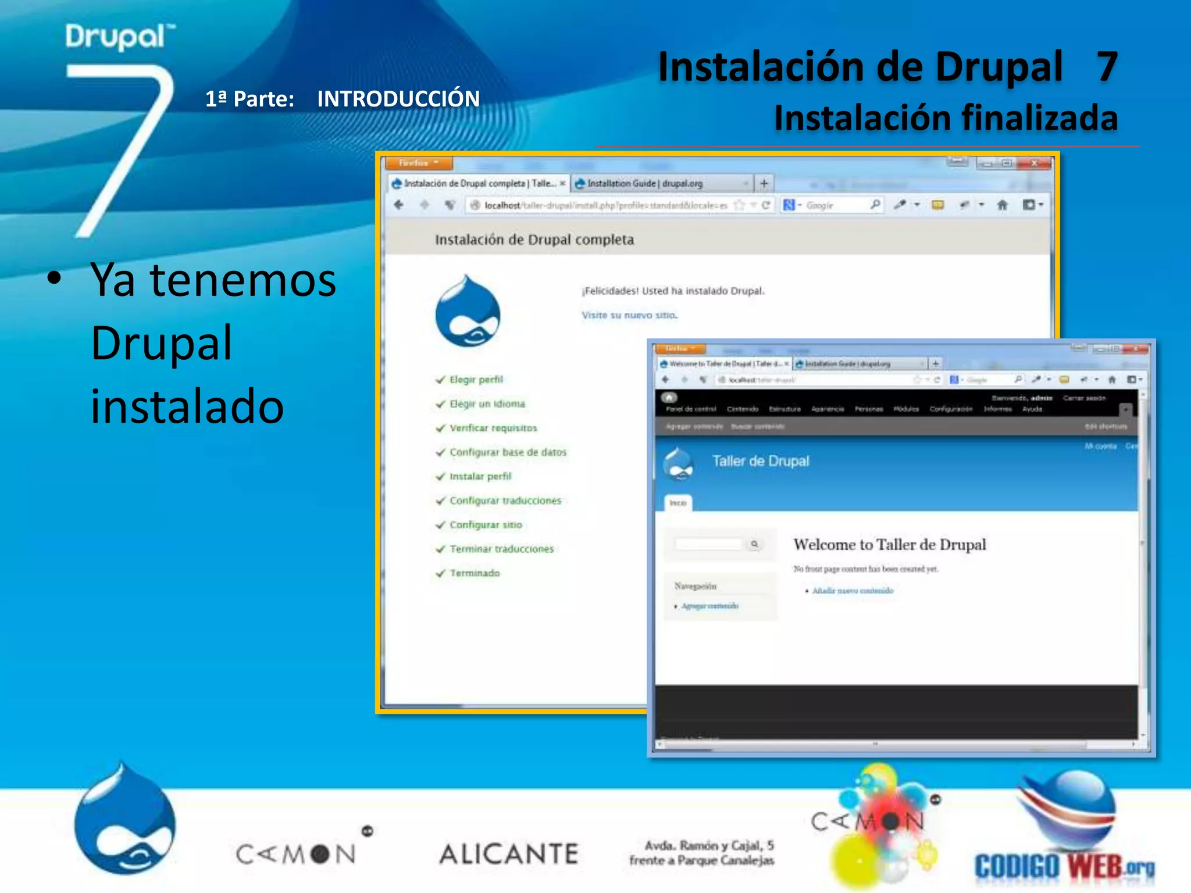Select the 'Configurar base de datos' step

pos(508,452)
